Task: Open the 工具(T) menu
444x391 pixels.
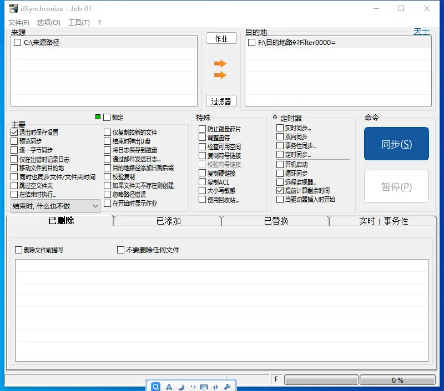Action: coord(78,23)
